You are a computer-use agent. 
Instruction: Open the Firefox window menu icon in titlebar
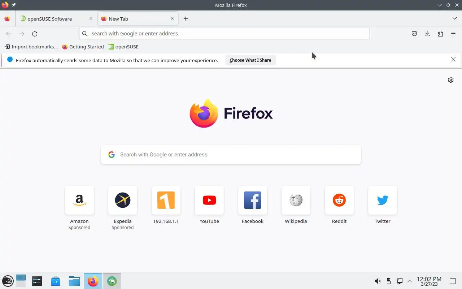point(5,5)
